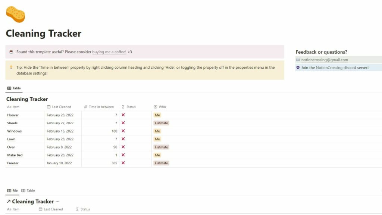Open the buying me a coffee link
Screen dimensions: 382x215
coord(109,52)
